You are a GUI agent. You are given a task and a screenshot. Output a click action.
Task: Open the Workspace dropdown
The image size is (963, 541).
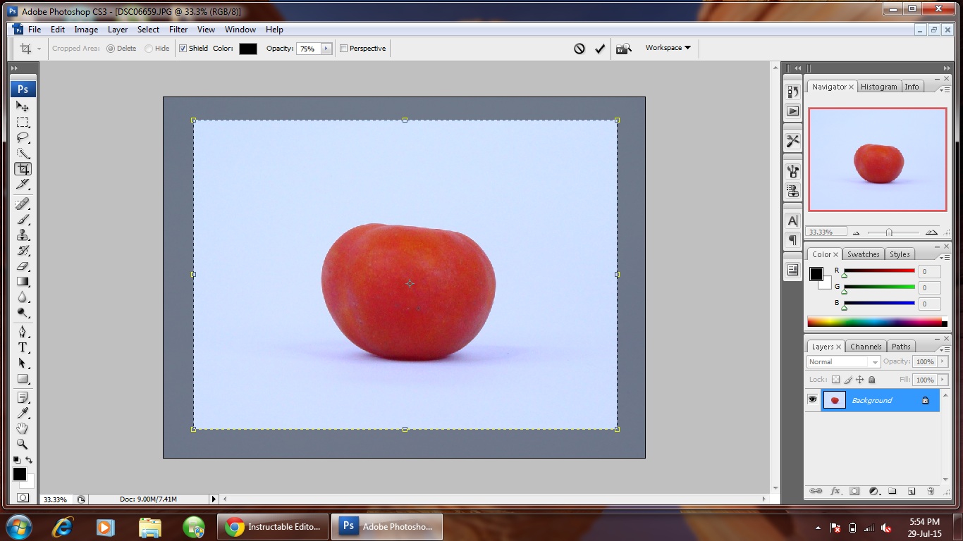click(x=668, y=48)
